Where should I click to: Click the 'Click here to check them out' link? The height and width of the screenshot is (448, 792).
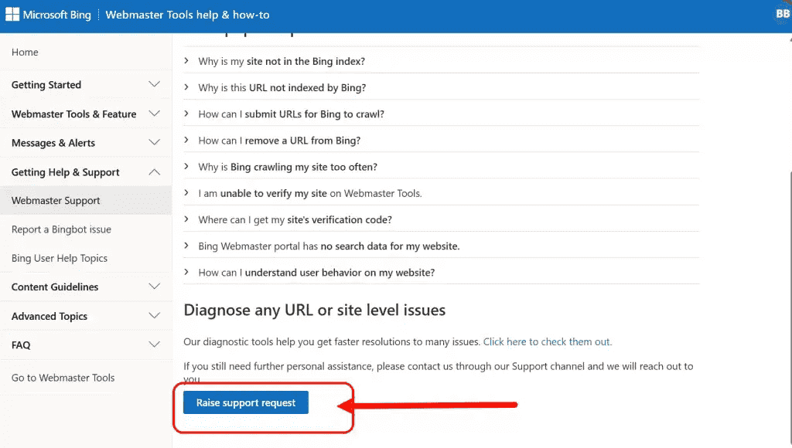pos(546,341)
